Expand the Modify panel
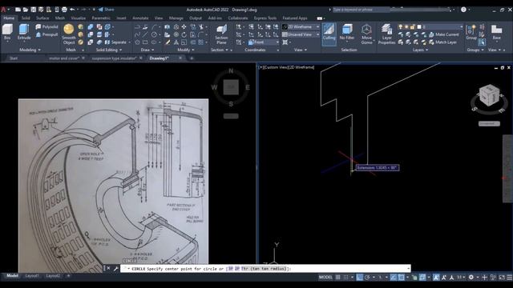The width and height of the screenshot is (513, 288). [185, 50]
